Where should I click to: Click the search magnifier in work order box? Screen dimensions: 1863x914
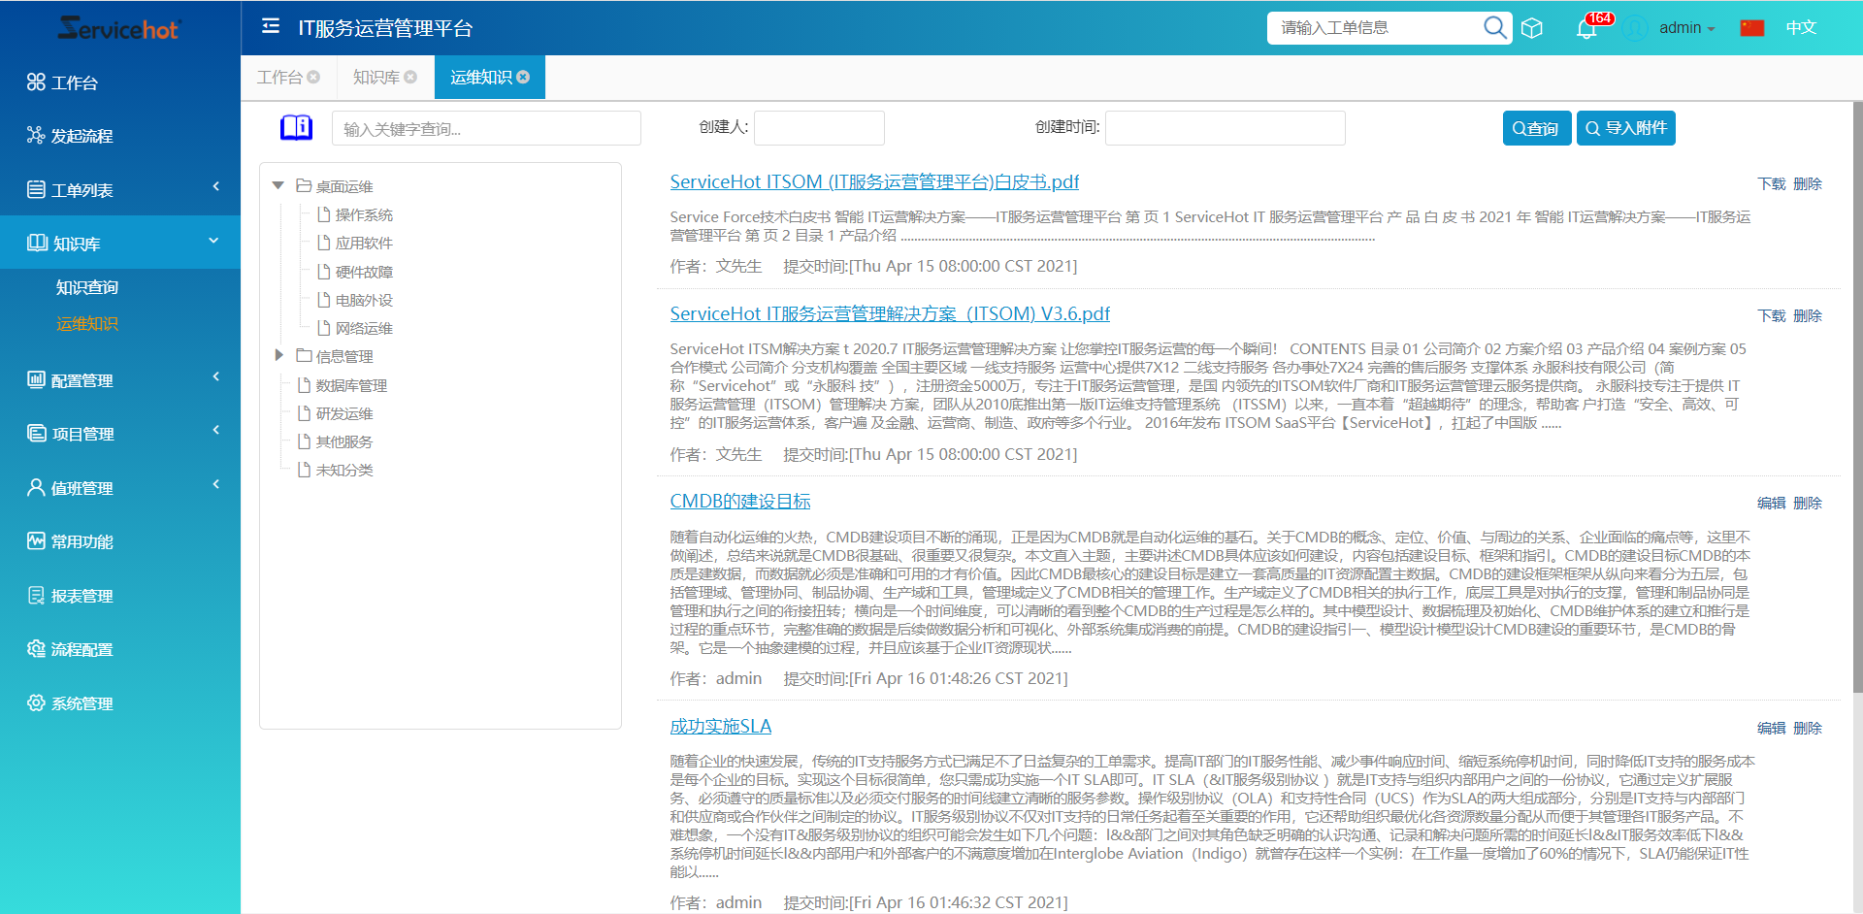(1494, 27)
